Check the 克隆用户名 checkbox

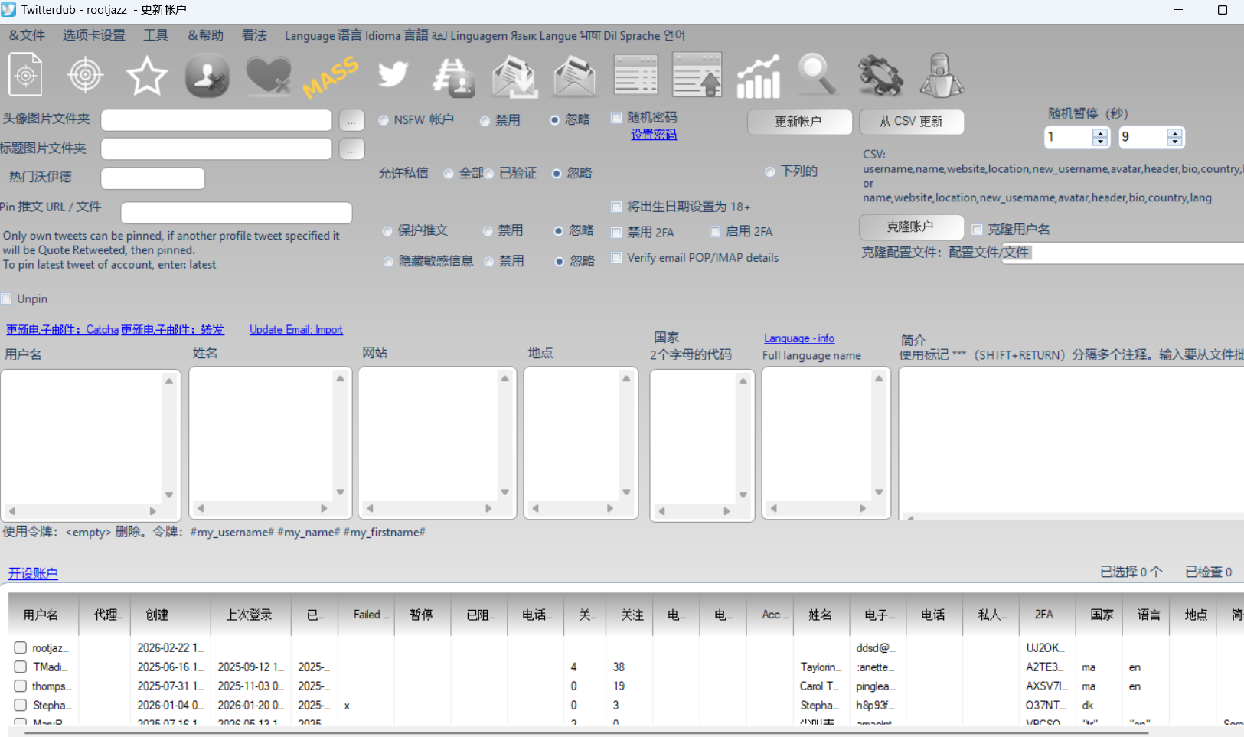(977, 230)
